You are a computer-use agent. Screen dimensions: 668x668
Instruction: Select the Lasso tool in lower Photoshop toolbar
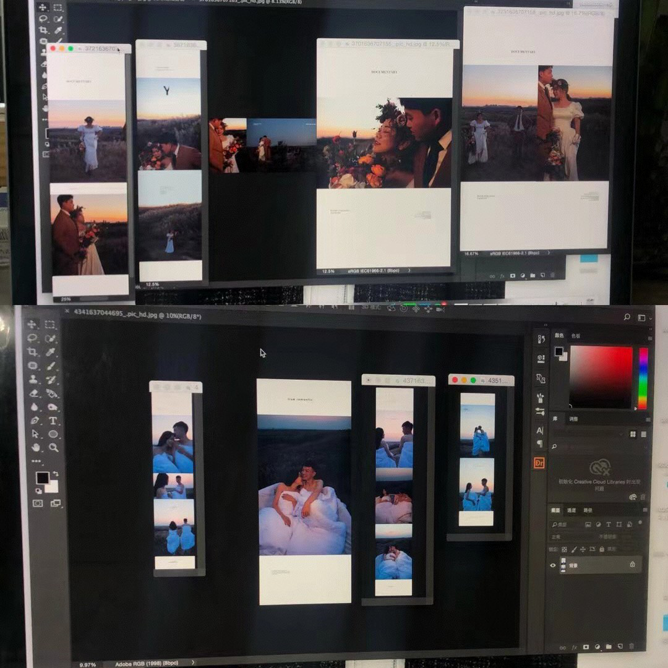(32, 338)
